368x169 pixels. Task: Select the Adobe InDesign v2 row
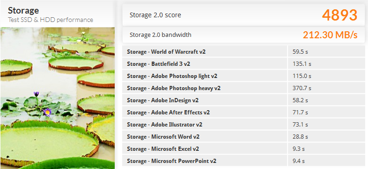pyautogui.click(x=243, y=100)
